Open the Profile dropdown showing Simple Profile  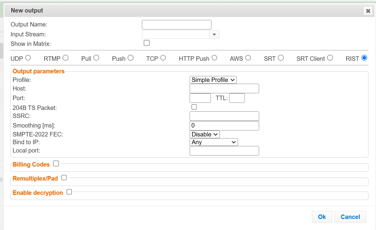(x=213, y=80)
